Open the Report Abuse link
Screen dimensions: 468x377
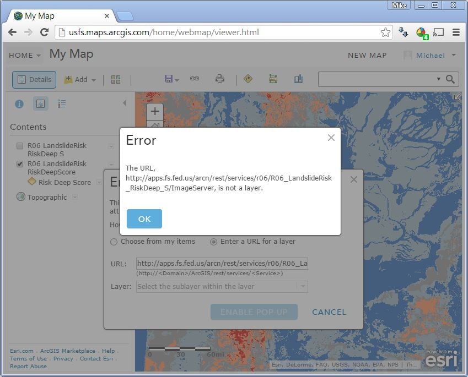coord(28,367)
